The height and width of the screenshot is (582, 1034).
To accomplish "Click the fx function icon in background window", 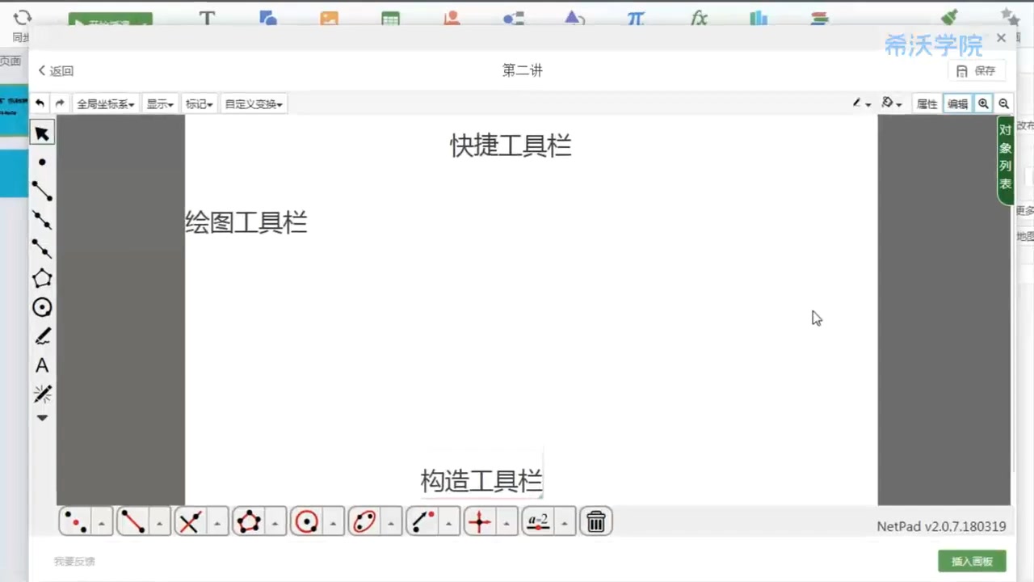I will tap(699, 17).
